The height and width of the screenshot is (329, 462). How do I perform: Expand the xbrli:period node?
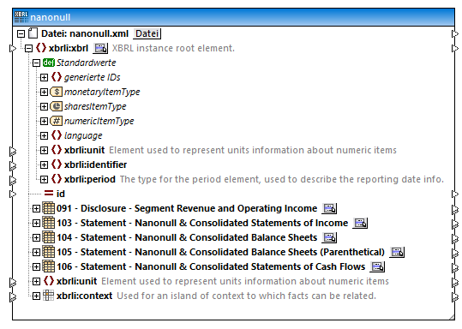[x=44, y=179]
